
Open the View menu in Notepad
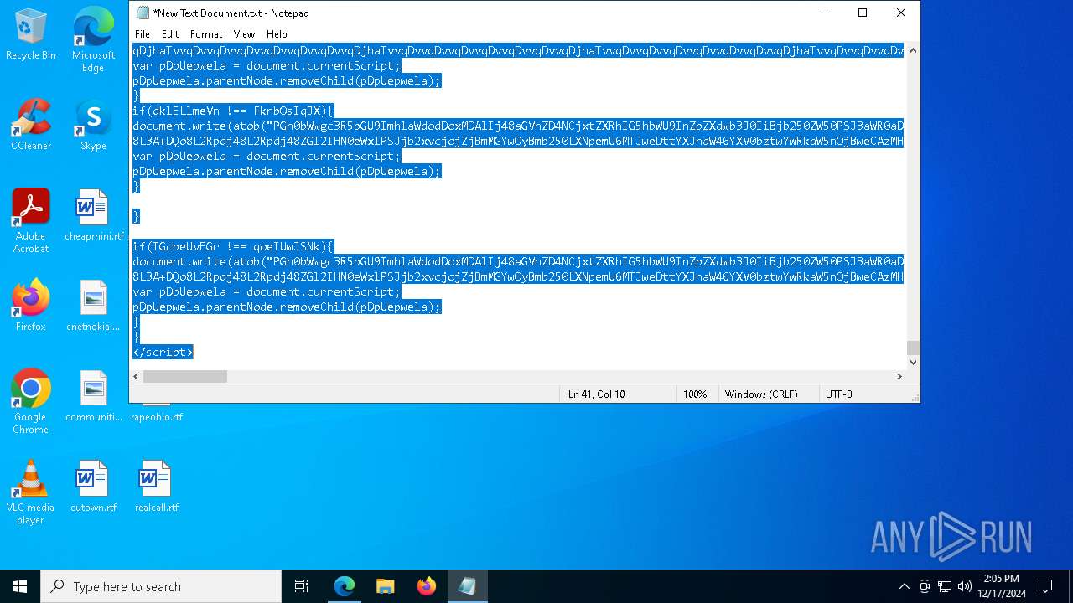coord(244,34)
